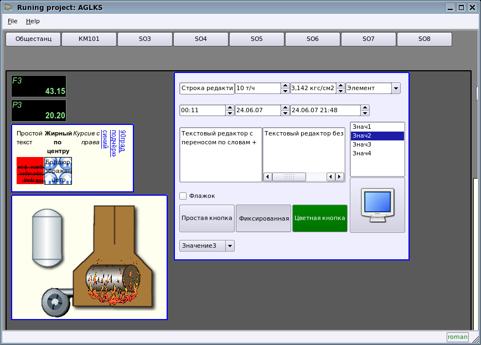Click the application icon in title bar
Viewport: 481px width, 345px height.
click(8, 8)
